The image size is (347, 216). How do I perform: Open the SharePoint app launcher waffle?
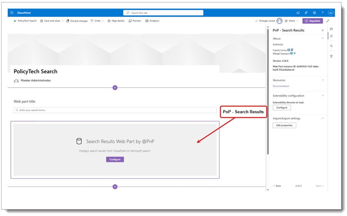(x=12, y=13)
